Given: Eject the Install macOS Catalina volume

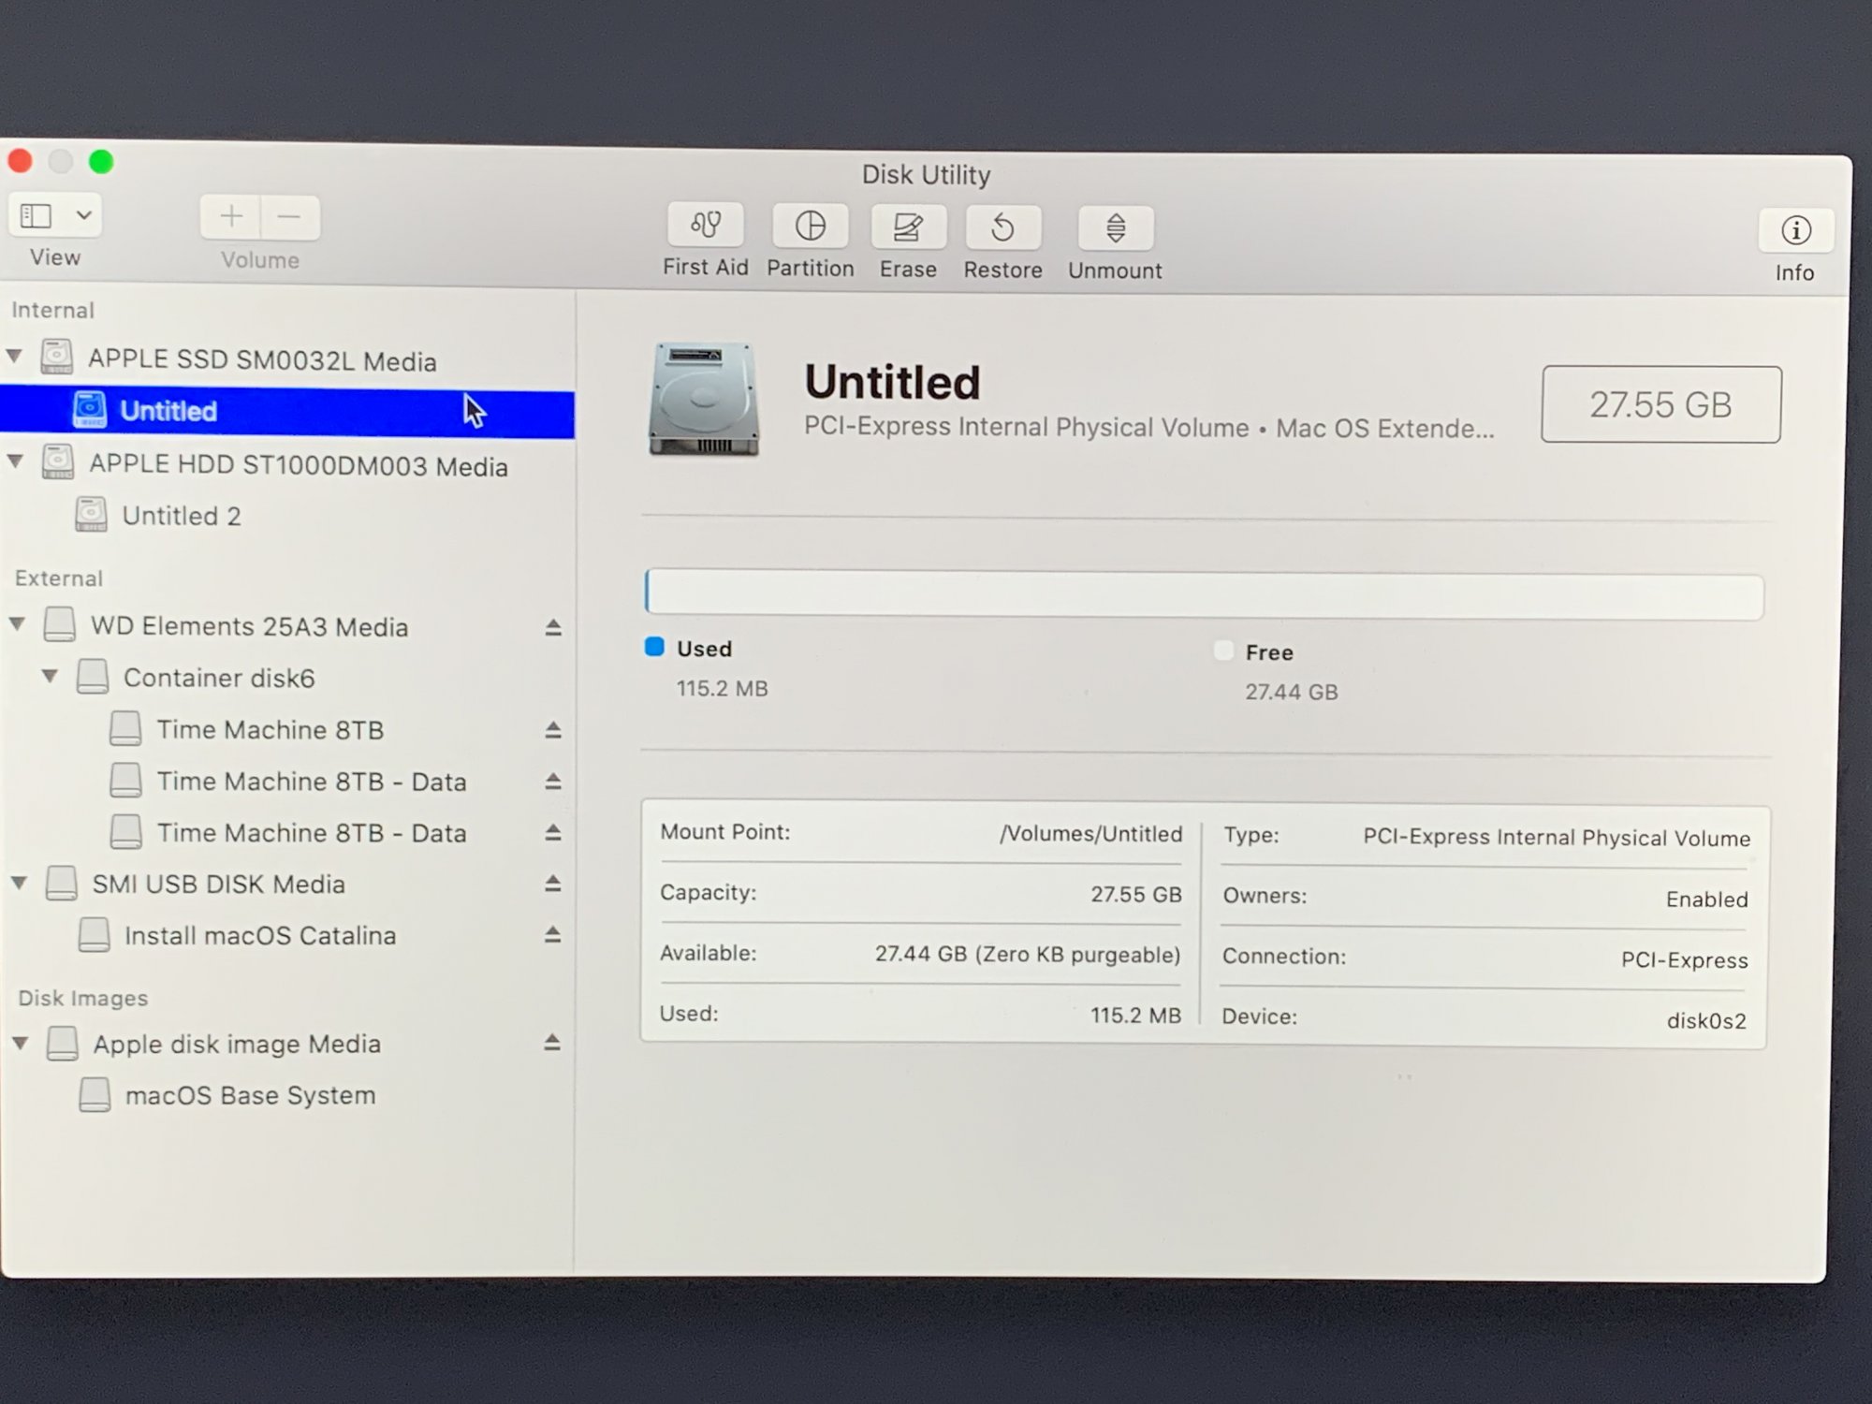Looking at the screenshot, I should 552,934.
